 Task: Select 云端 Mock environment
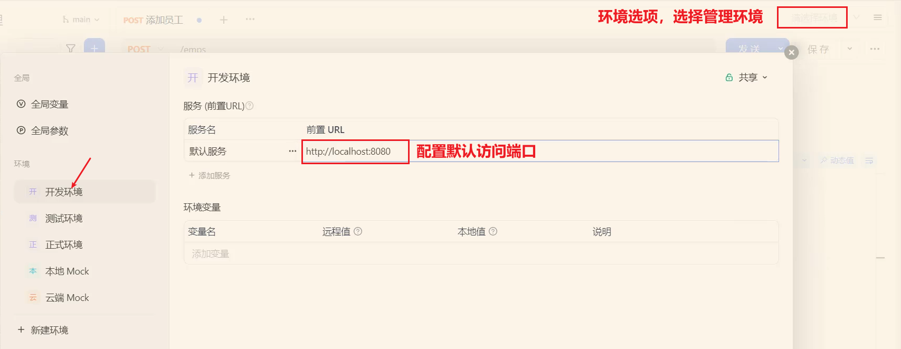point(67,297)
